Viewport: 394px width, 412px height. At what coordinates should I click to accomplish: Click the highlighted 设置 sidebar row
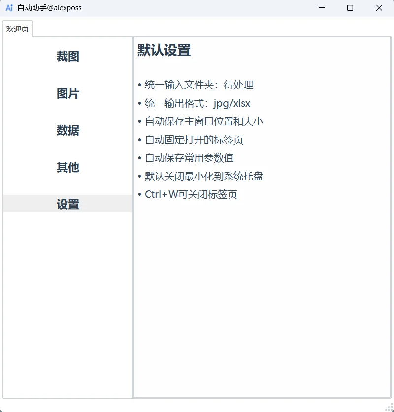click(x=67, y=204)
